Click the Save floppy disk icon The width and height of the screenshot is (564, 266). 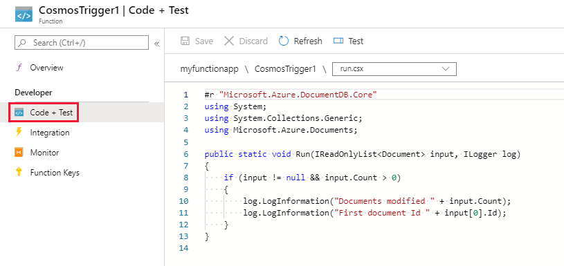tap(185, 41)
